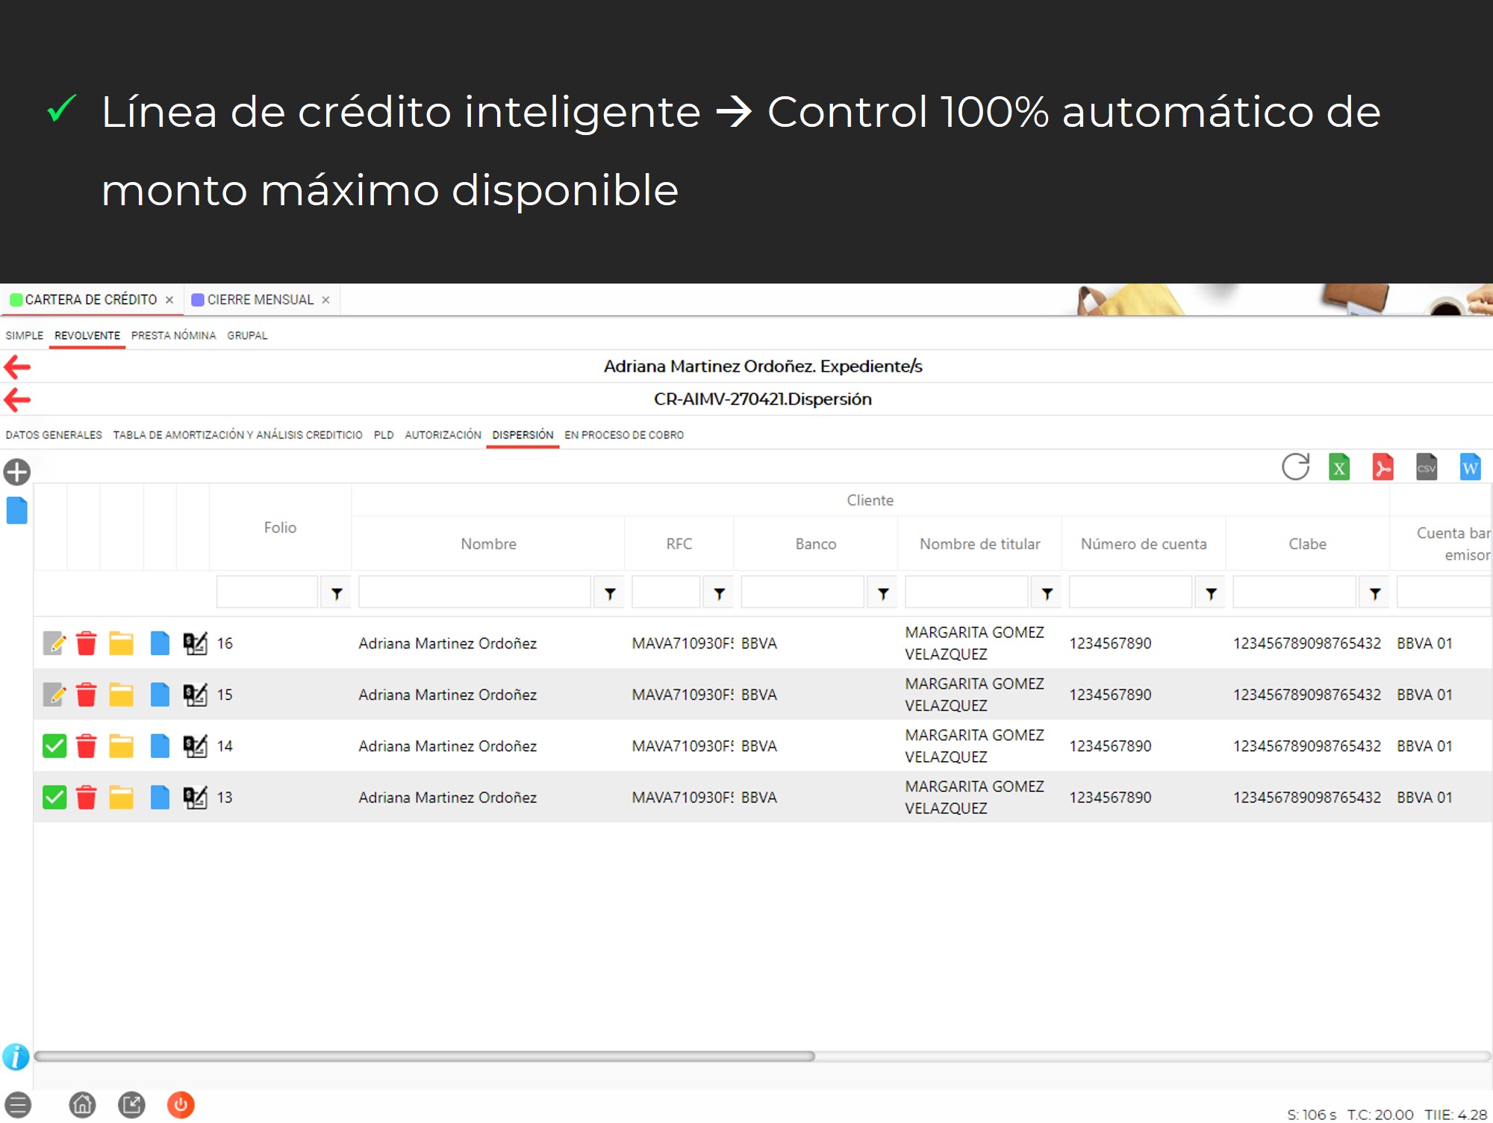Export table as CSV file
The image size is (1493, 1123).
point(1426,468)
